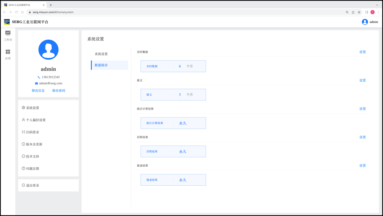Click 修改密码 link
This screenshot has width=383, height=216.
59,90
